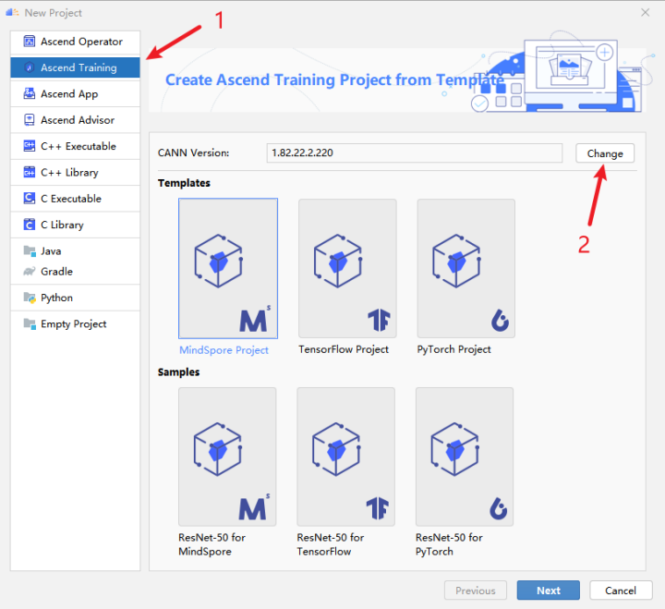Click the Previous button
This screenshot has height=609, width=665.
[x=476, y=591]
